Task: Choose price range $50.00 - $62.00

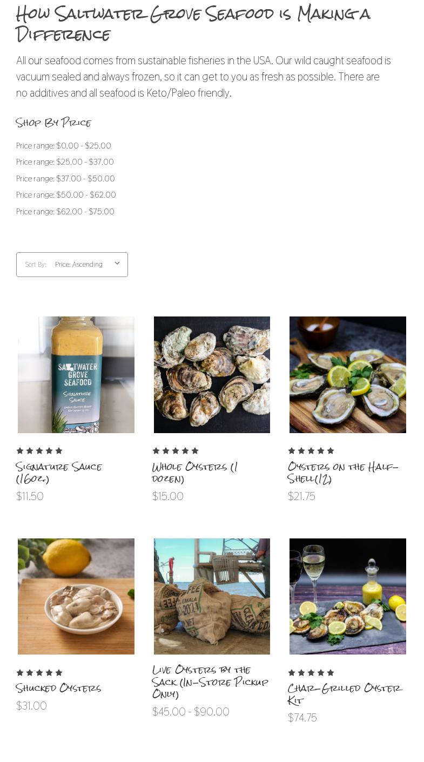Action: click(x=66, y=195)
